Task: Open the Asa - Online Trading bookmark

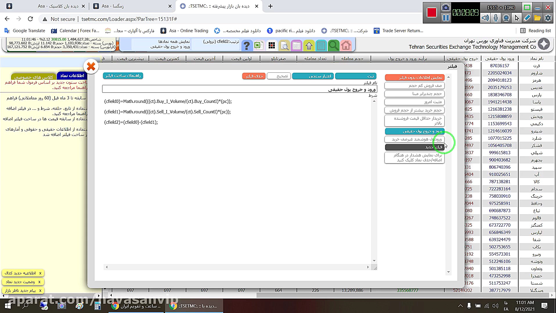Action: [185, 31]
